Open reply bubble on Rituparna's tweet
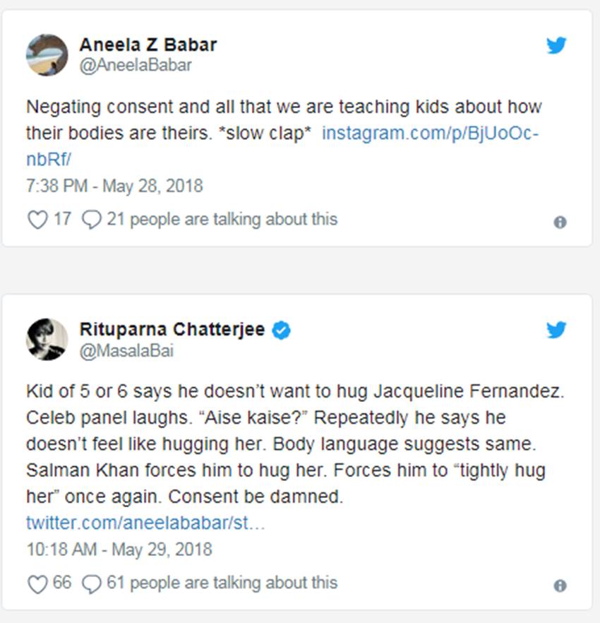The width and height of the screenshot is (600, 623). coord(92,584)
